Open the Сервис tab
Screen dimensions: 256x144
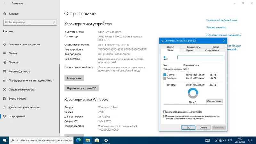point(189,51)
